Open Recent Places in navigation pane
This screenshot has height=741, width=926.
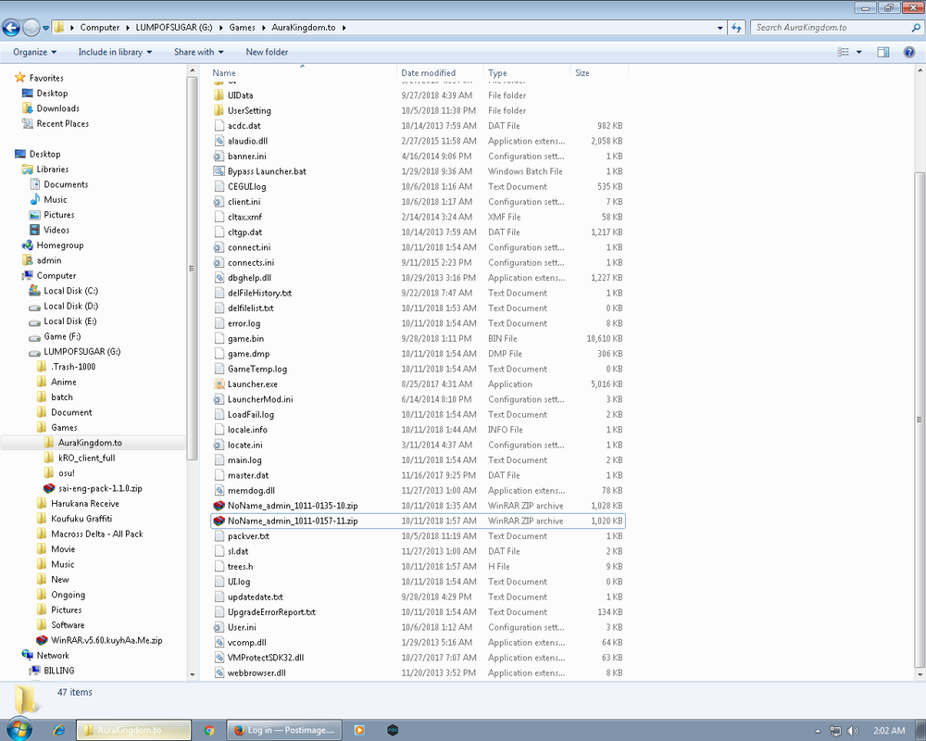point(63,123)
